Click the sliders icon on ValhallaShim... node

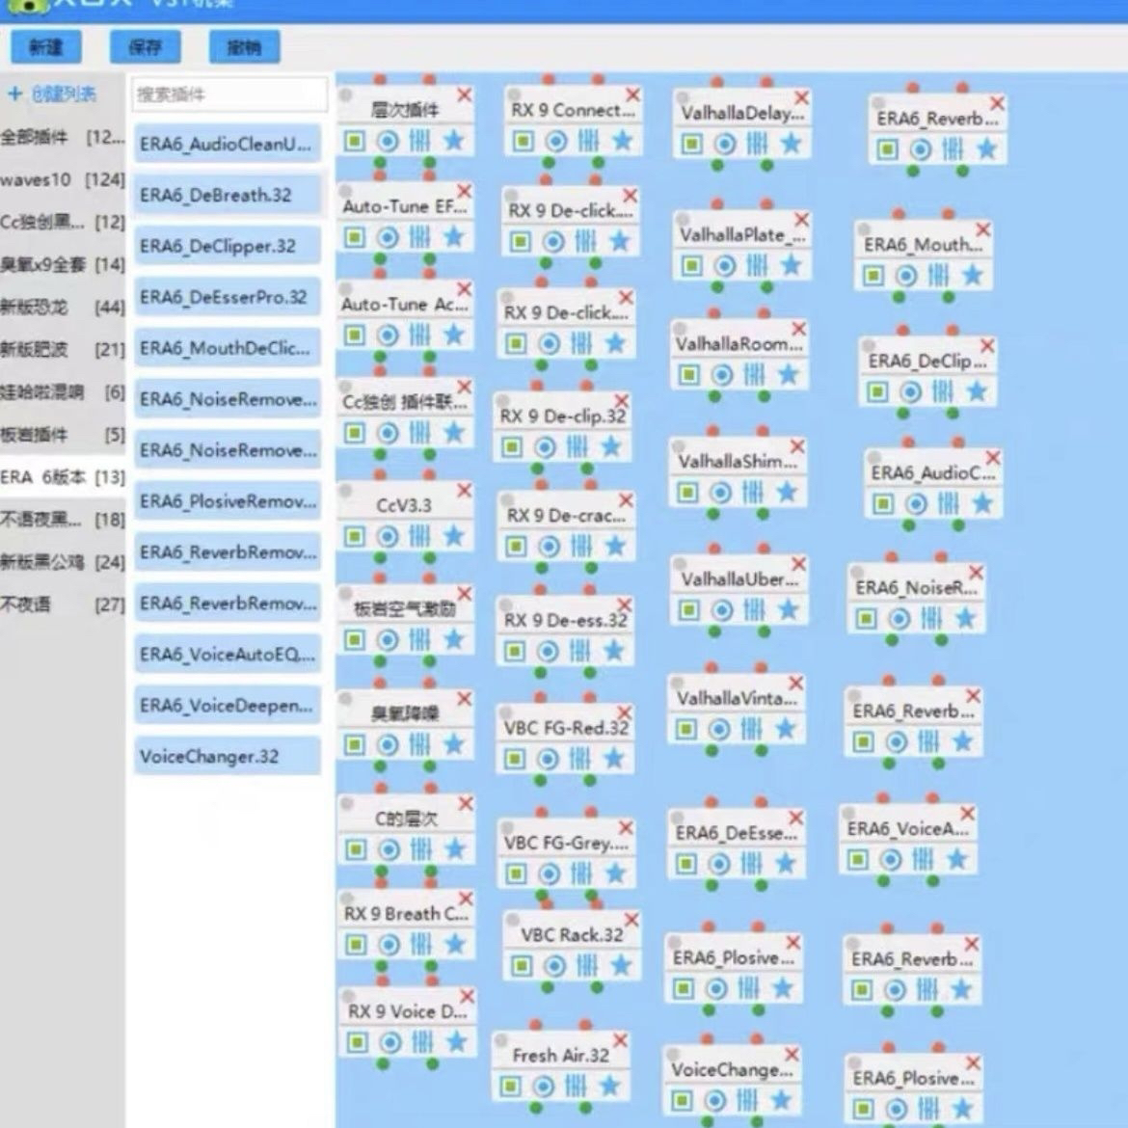[x=752, y=492]
